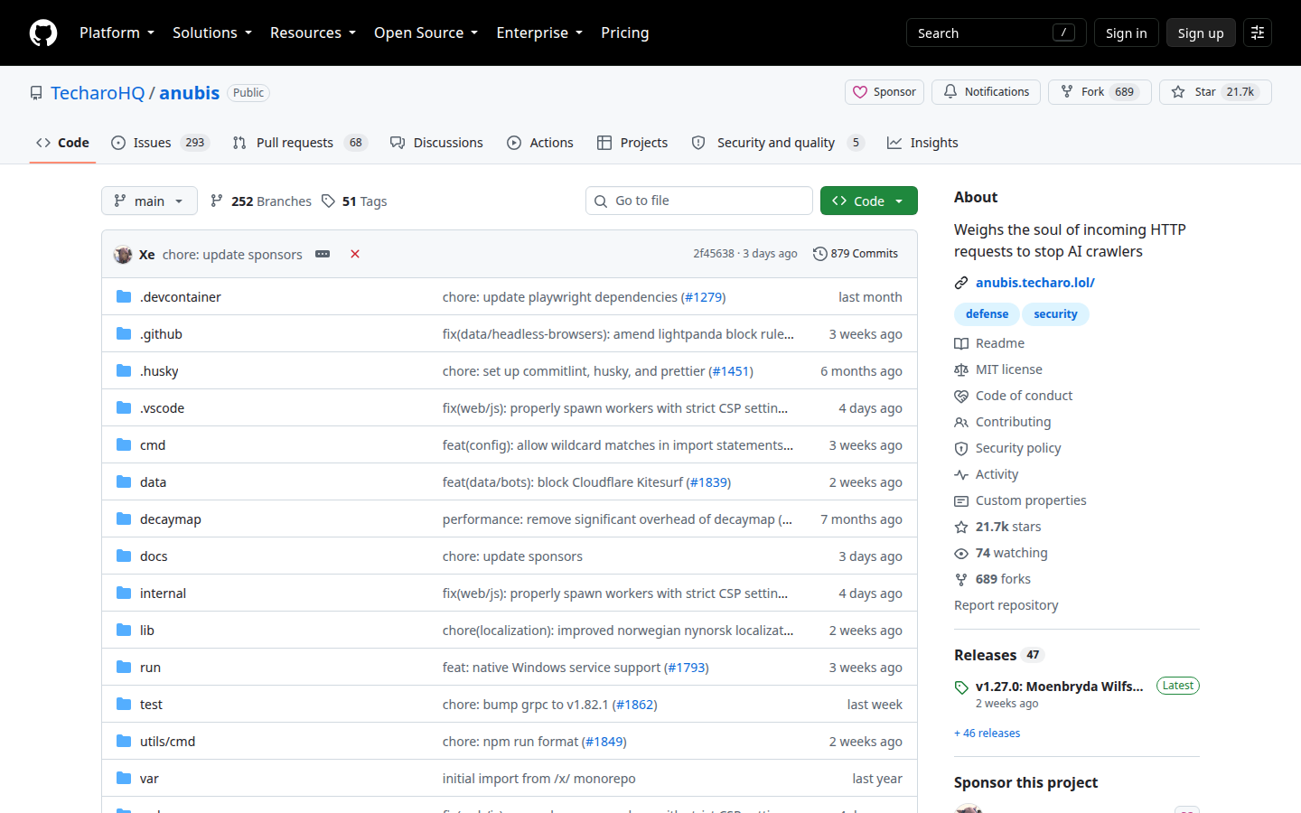This screenshot has width=1301, height=813.
Task: Click the defense topic tag
Action: [x=987, y=314]
